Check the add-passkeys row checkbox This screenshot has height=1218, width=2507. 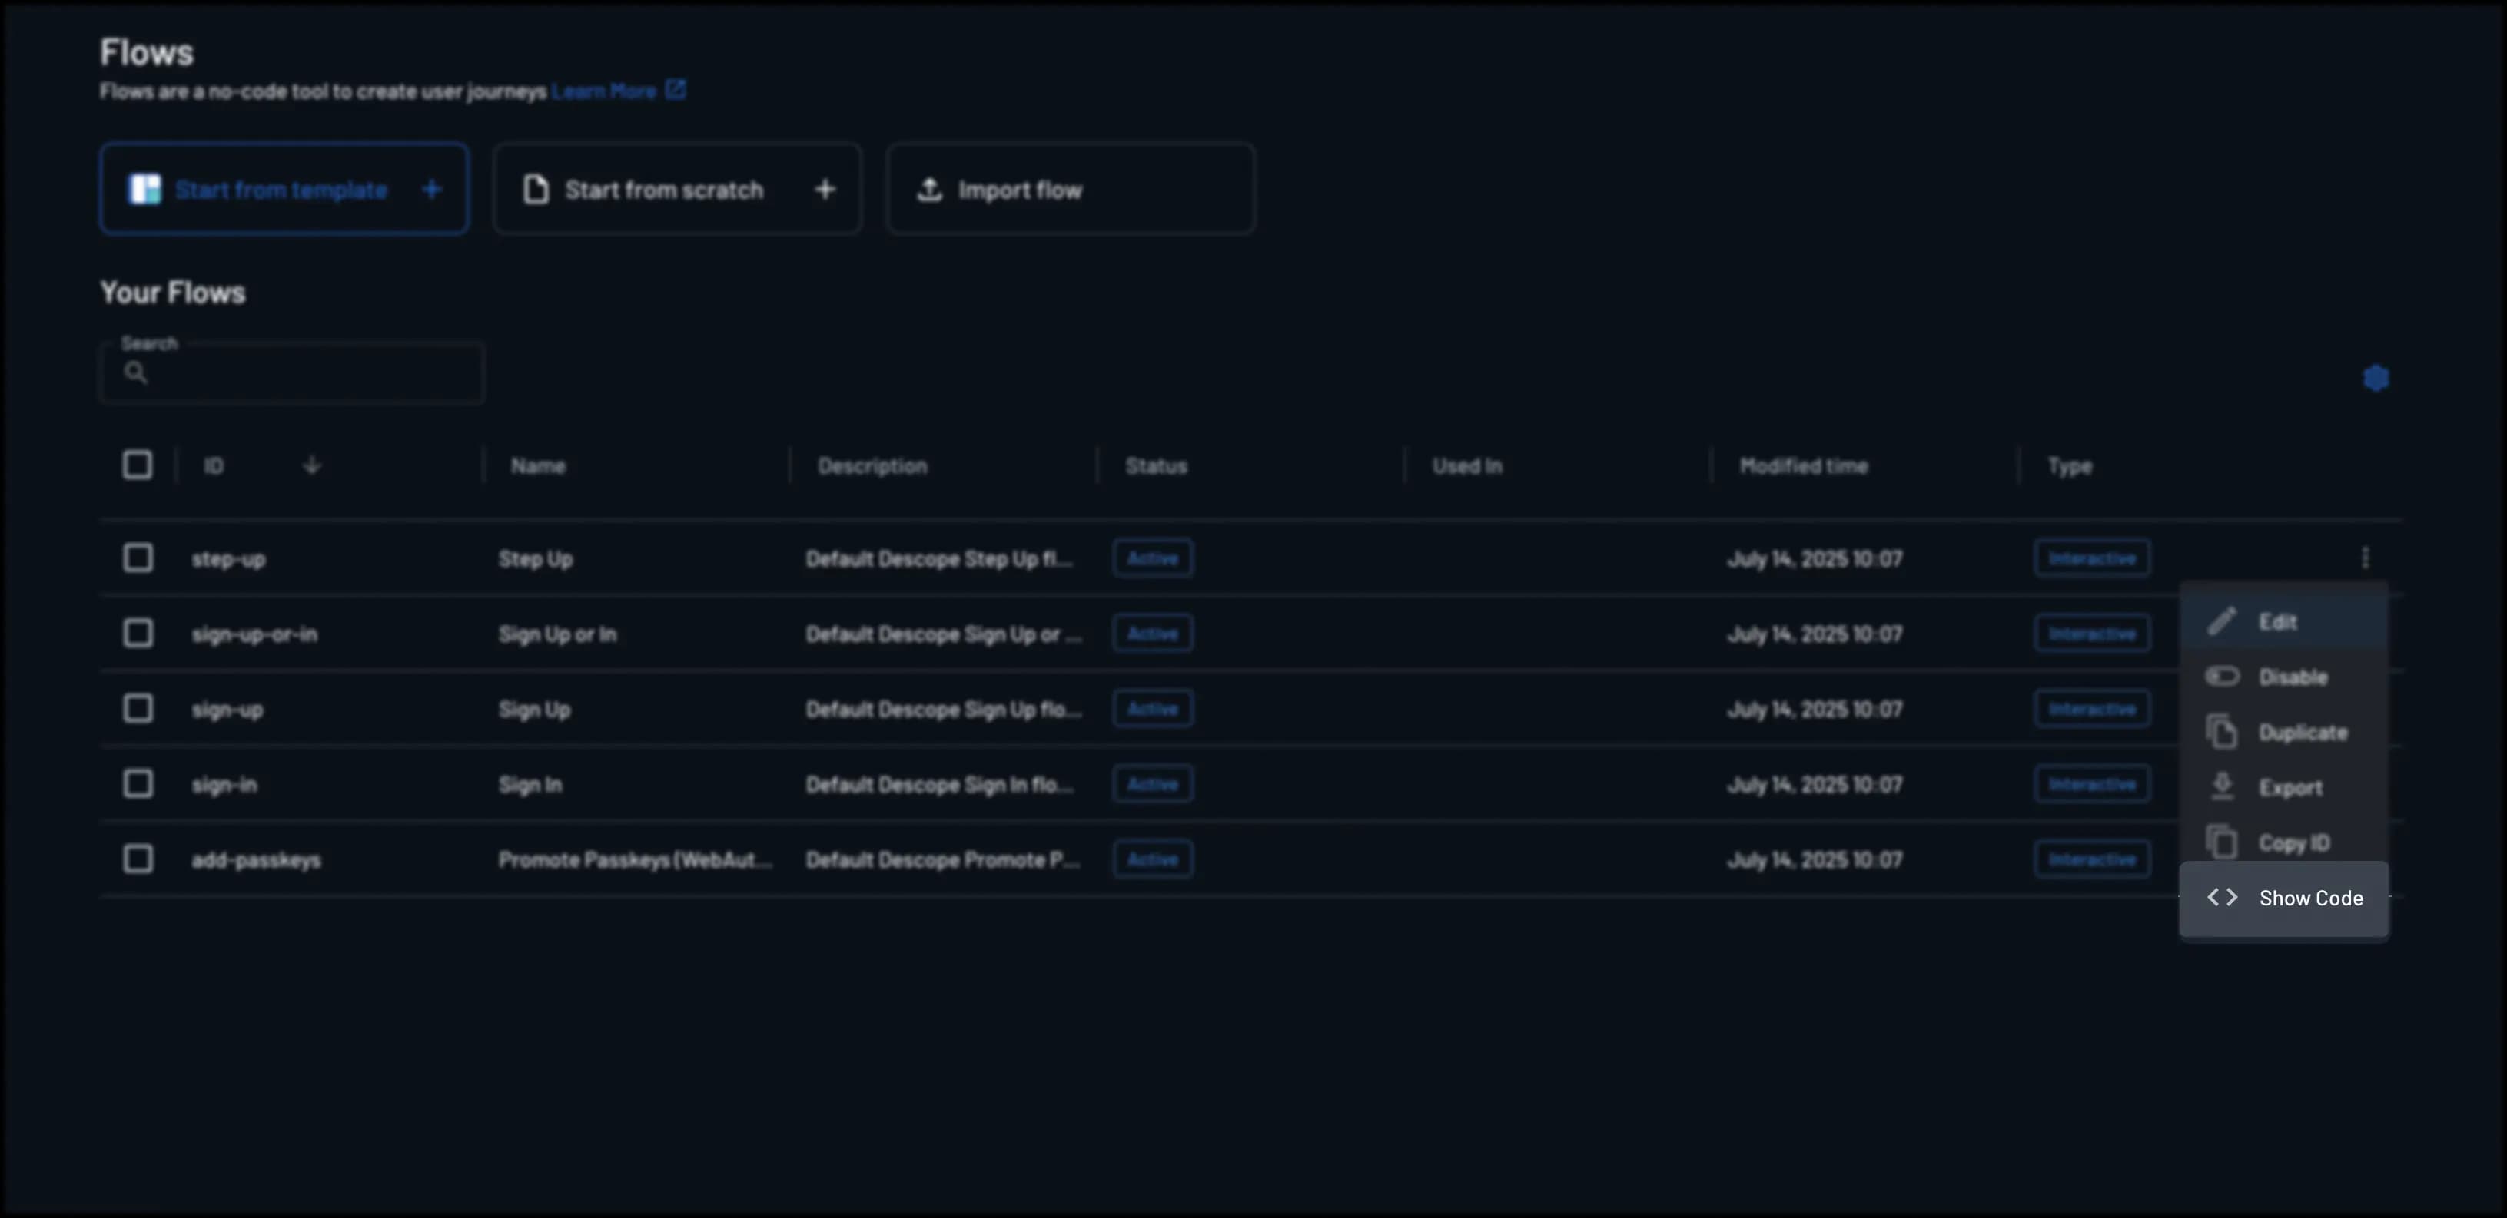(138, 859)
